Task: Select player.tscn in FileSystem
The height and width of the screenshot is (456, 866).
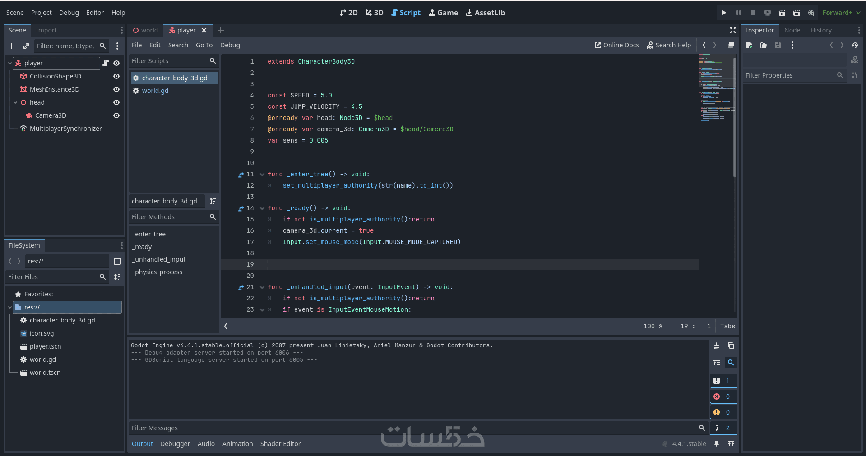Action: coord(45,346)
